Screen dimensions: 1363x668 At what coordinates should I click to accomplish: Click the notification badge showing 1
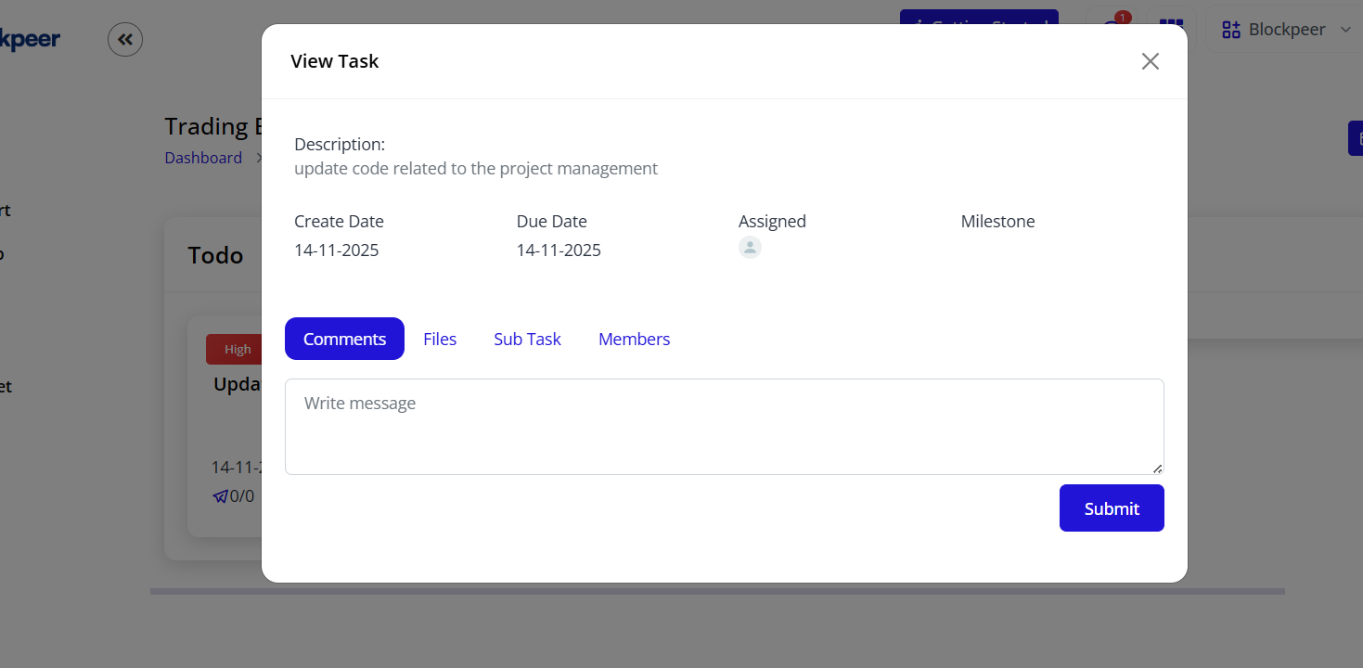(x=1122, y=16)
